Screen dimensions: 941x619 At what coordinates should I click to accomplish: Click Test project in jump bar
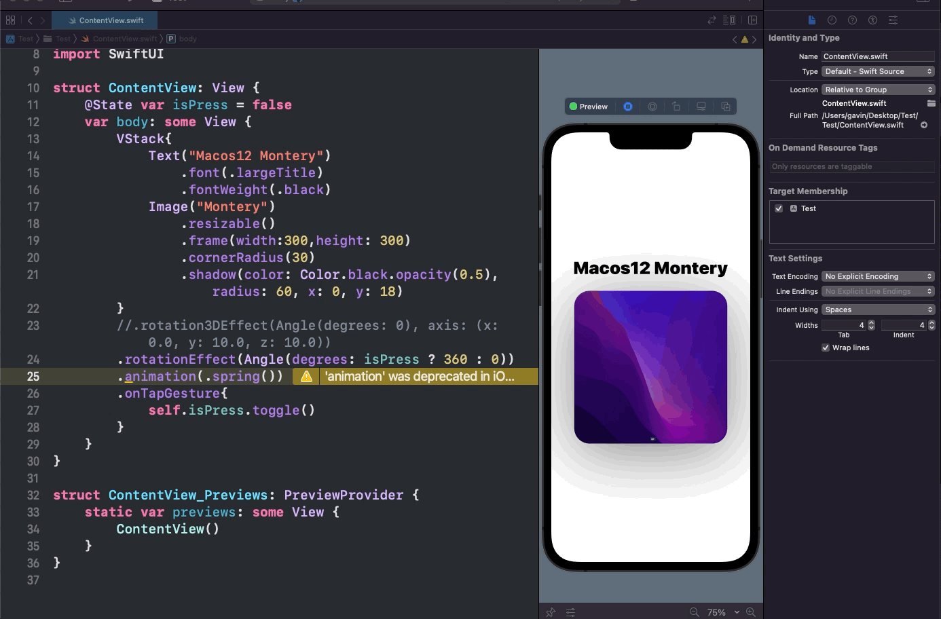tap(20, 39)
